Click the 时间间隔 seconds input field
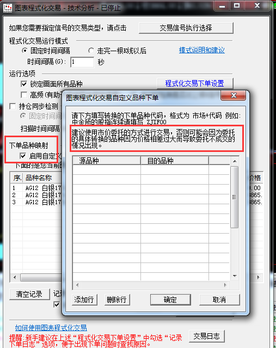 click(x=82, y=62)
